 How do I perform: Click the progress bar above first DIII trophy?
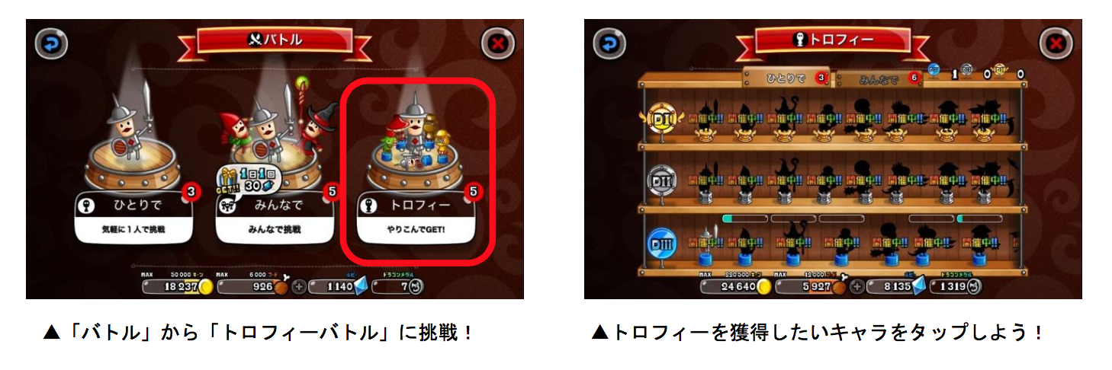click(744, 218)
